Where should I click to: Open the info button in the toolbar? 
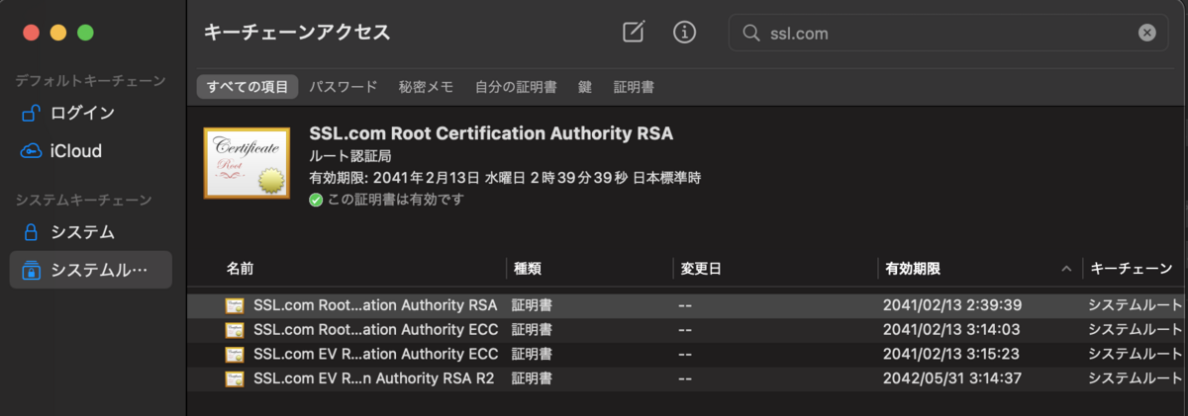pyautogui.click(x=684, y=32)
